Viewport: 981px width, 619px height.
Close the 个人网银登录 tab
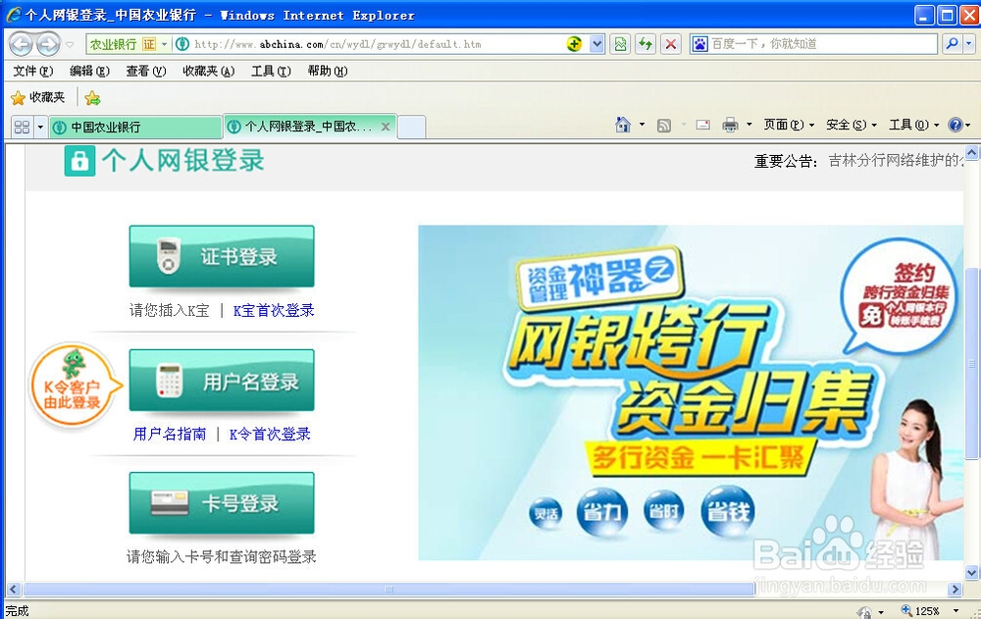point(386,127)
